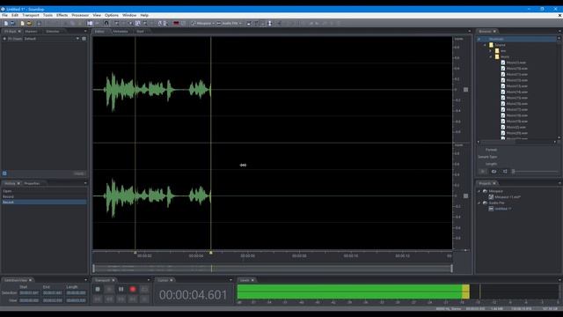Click the yellow playhead marker on timeline
Viewport: 563px width, 317px height.
[211, 253]
